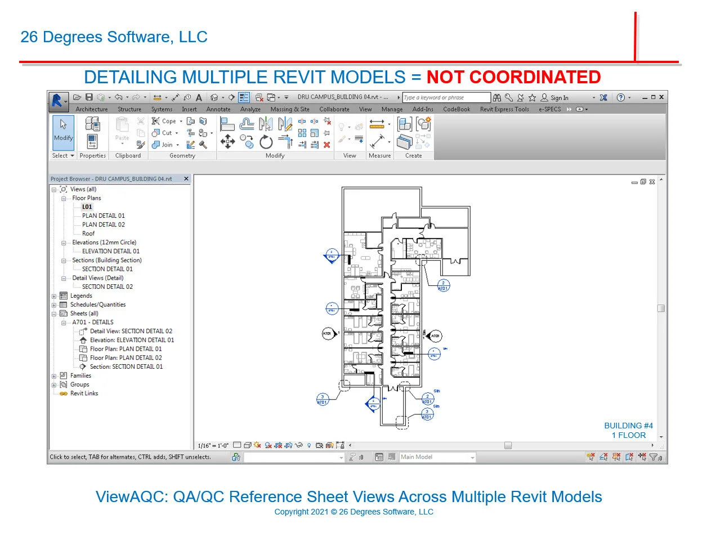The width and height of the screenshot is (716, 537).
Task: Toggle Temporary Hide/Isolate glasses icon
Action: [x=299, y=445]
